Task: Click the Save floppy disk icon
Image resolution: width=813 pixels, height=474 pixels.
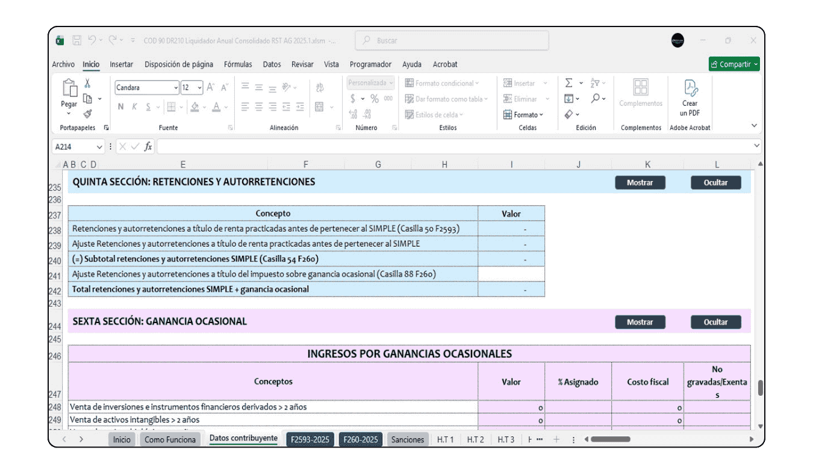Action: point(76,41)
